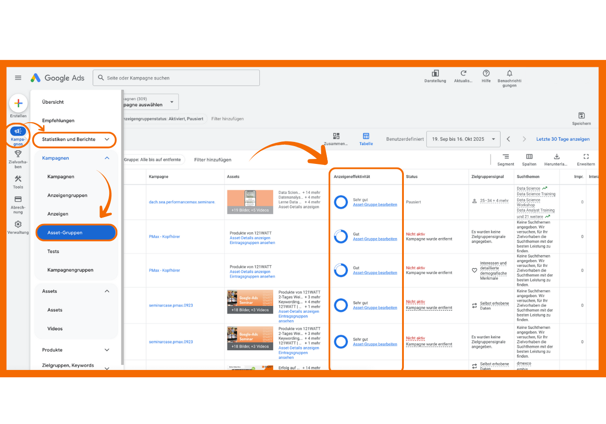Open the hamburger main menu

click(x=18, y=78)
